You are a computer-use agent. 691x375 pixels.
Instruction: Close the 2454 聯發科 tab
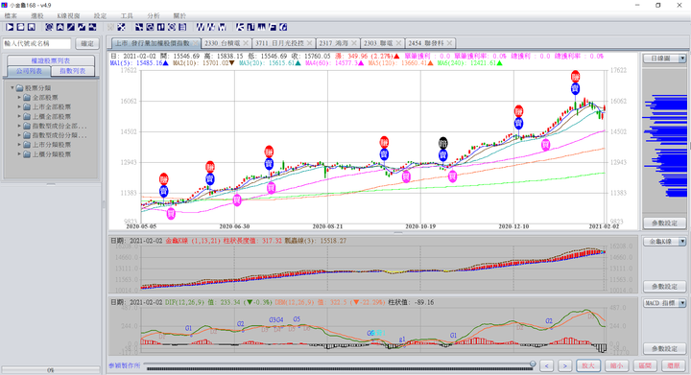point(449,43)
